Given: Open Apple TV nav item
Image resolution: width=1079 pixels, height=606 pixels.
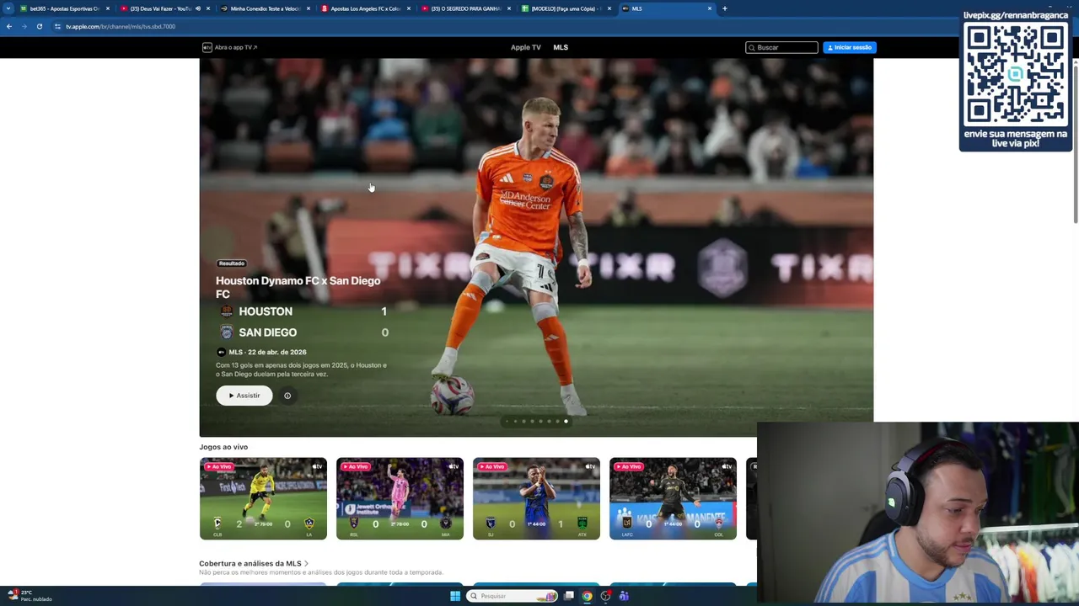Looking at the screenshot, I should (525, 47).
